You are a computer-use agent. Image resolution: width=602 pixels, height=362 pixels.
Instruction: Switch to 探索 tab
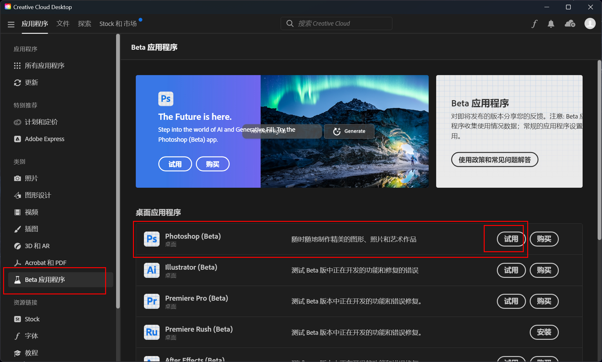point(84,24)
